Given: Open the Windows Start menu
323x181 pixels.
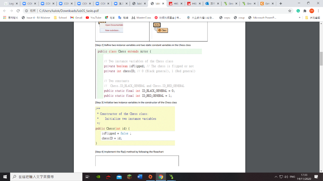Looking at the screenshot, I should tap(5, 177).
